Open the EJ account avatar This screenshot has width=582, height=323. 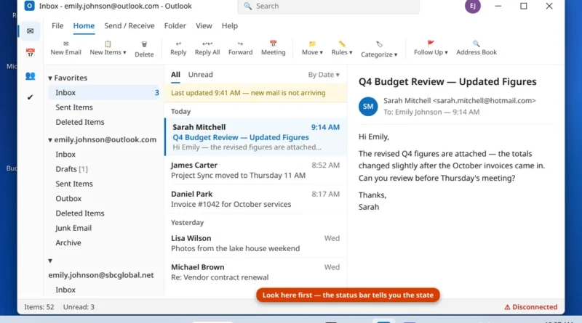(472, 6)
